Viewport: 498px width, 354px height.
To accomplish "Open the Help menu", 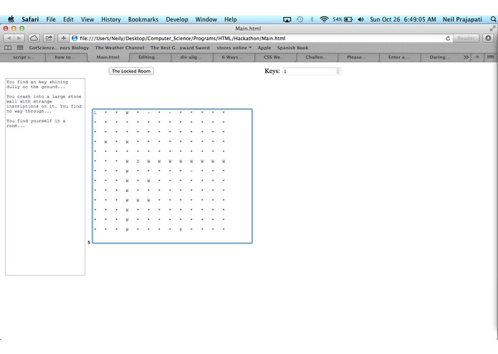I will (231, 19).
